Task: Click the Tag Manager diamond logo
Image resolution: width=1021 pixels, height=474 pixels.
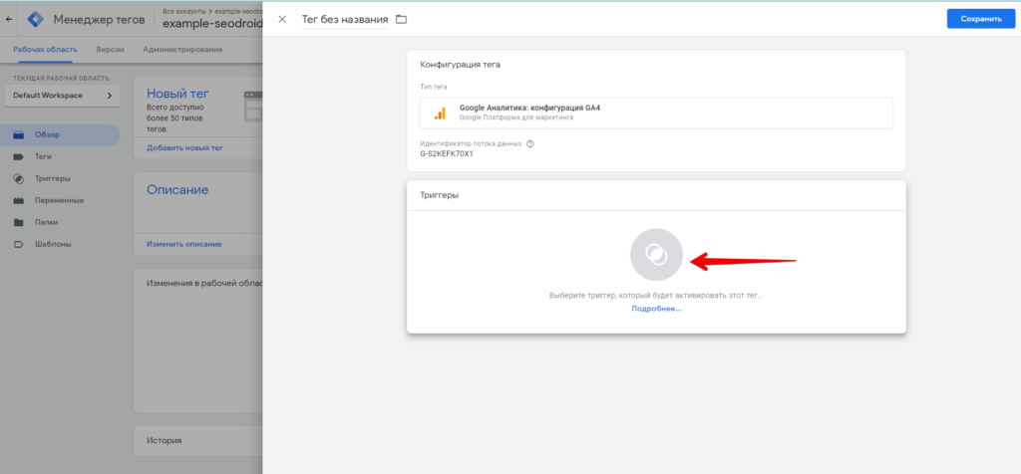Action: coord(35,20)
